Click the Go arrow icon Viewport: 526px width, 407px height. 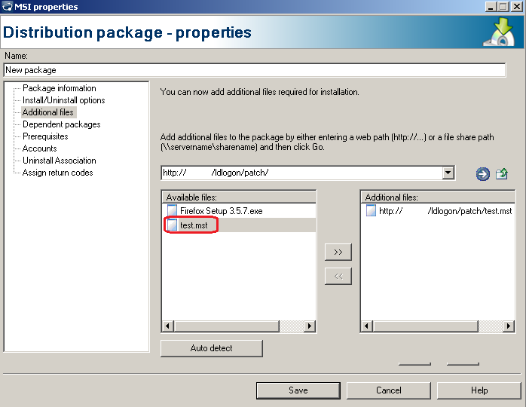482,174
